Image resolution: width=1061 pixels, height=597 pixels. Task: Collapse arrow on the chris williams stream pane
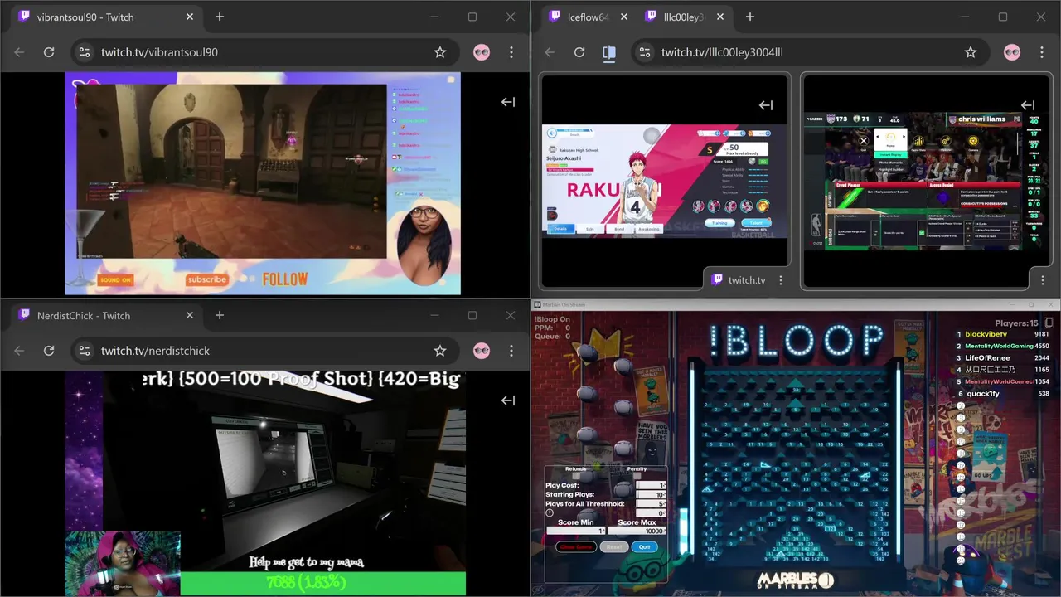click(1028, 105)
